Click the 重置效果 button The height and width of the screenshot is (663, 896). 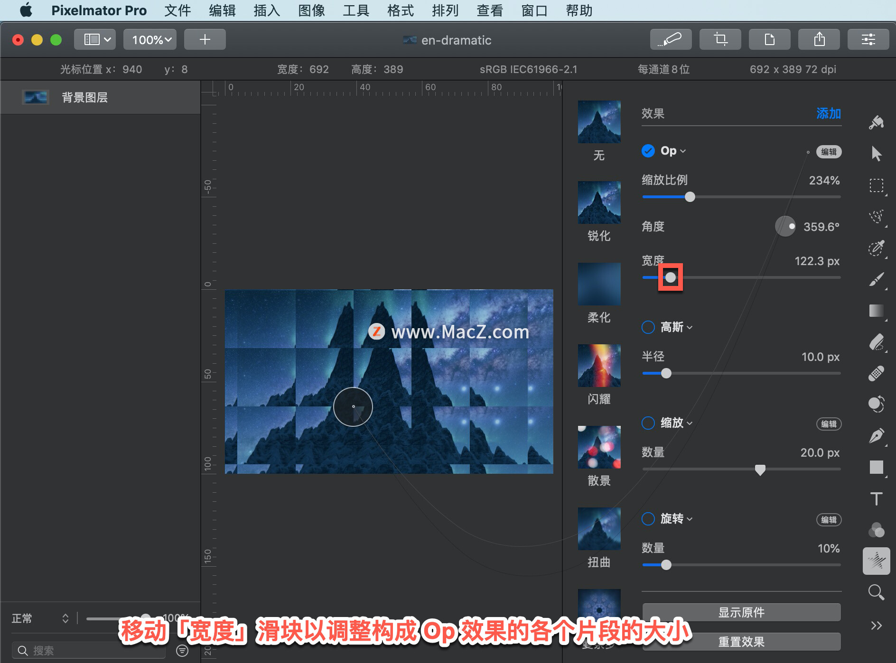pyautogui.click(x=741, y=642)
